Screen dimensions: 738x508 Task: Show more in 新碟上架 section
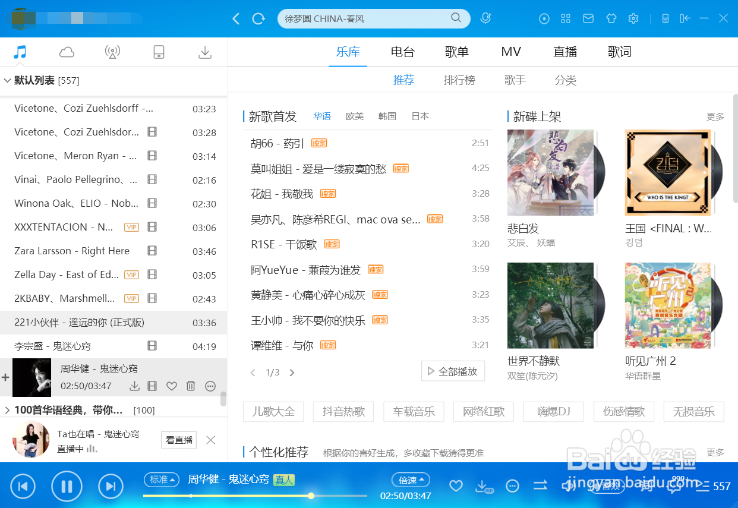point(715,116)
